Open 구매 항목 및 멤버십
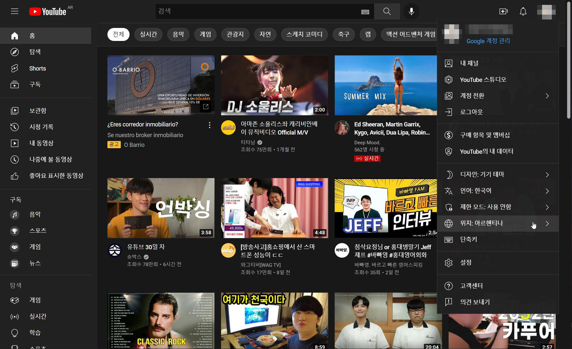The image size is (572, 349). [498, 135]
